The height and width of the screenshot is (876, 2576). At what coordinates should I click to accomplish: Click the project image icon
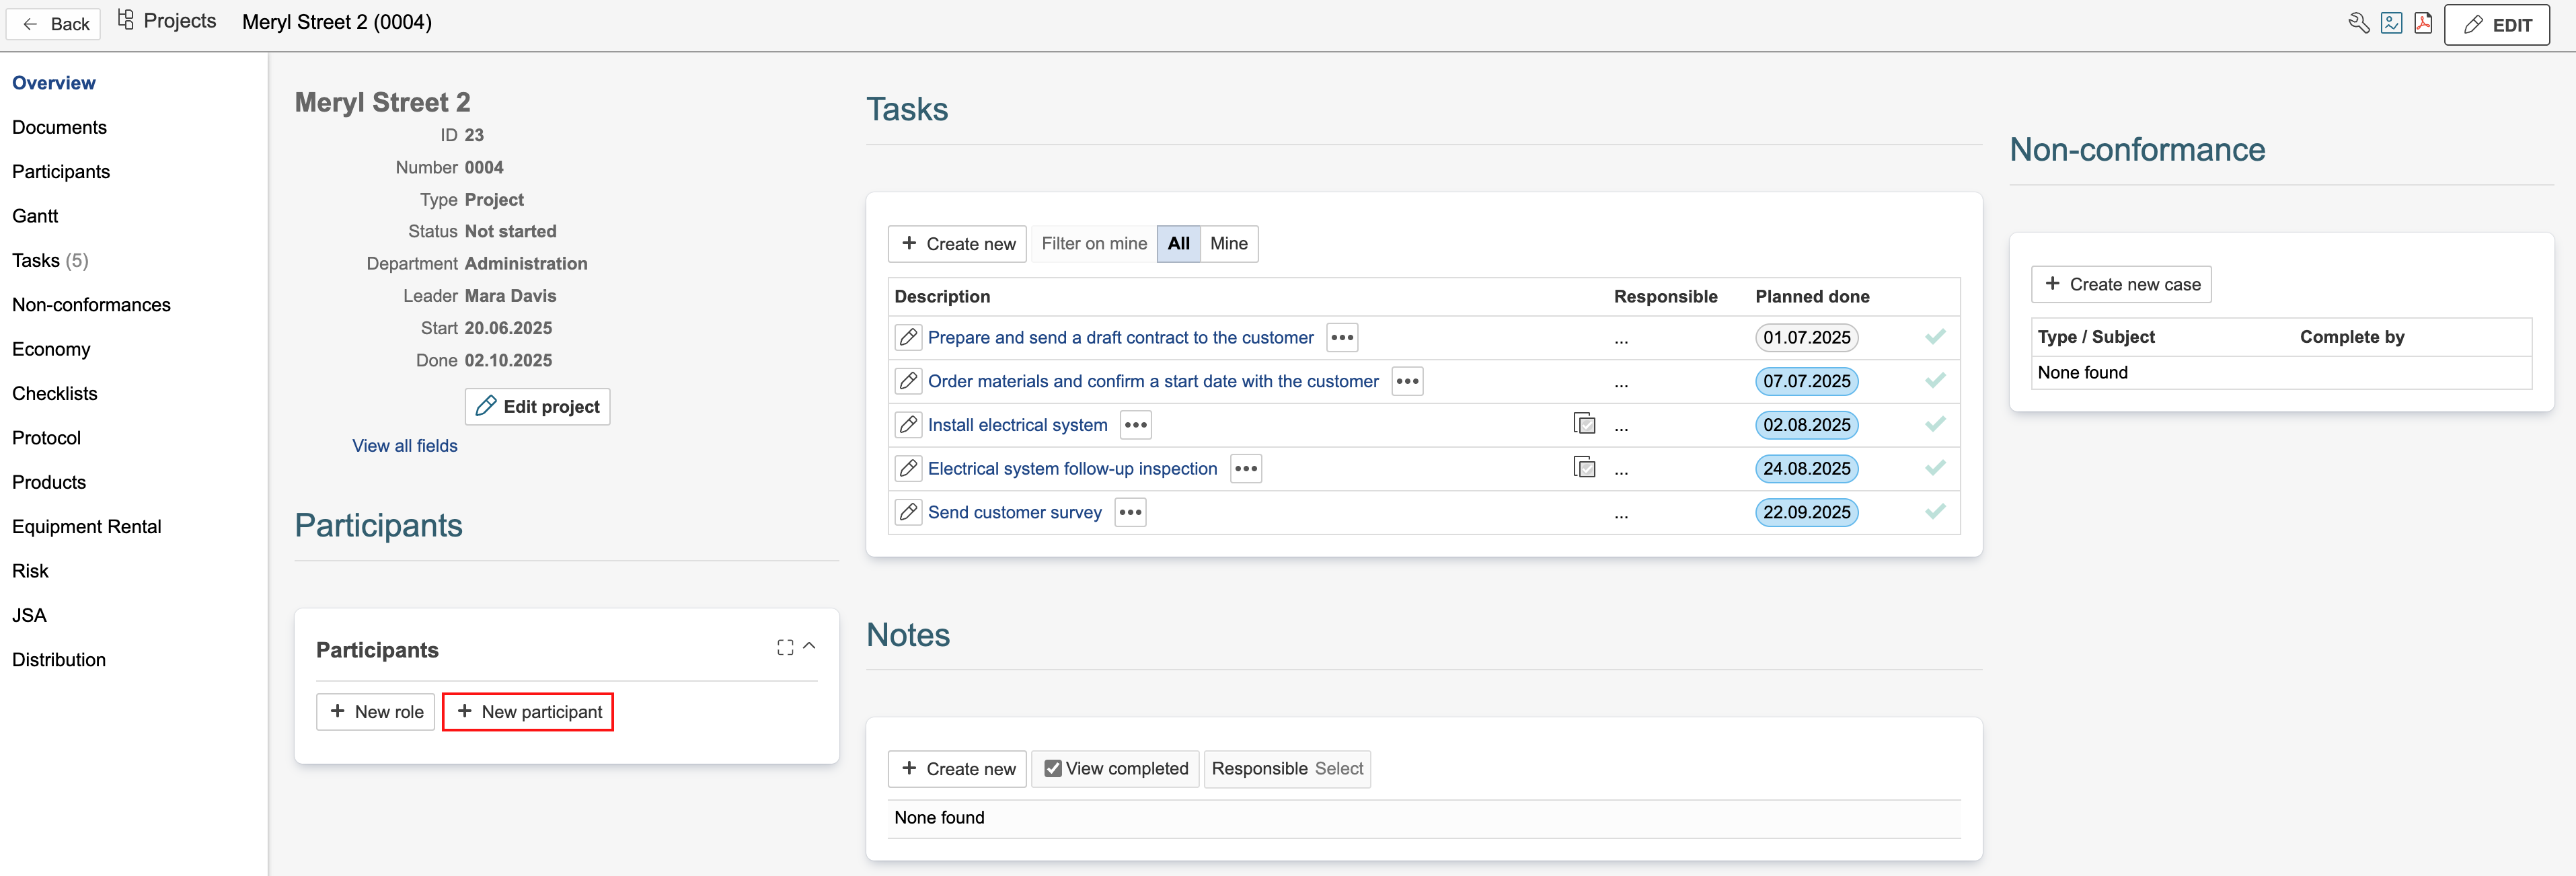click(x=2391, y=23)
